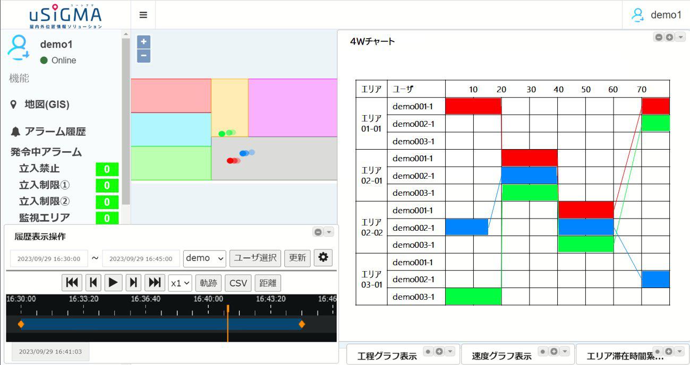Click the start date 16:30:00 field
This screenshot has height=365, width=690.
(49, 259)
